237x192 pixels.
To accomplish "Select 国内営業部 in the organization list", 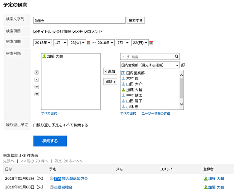I will tap(135, 73).
